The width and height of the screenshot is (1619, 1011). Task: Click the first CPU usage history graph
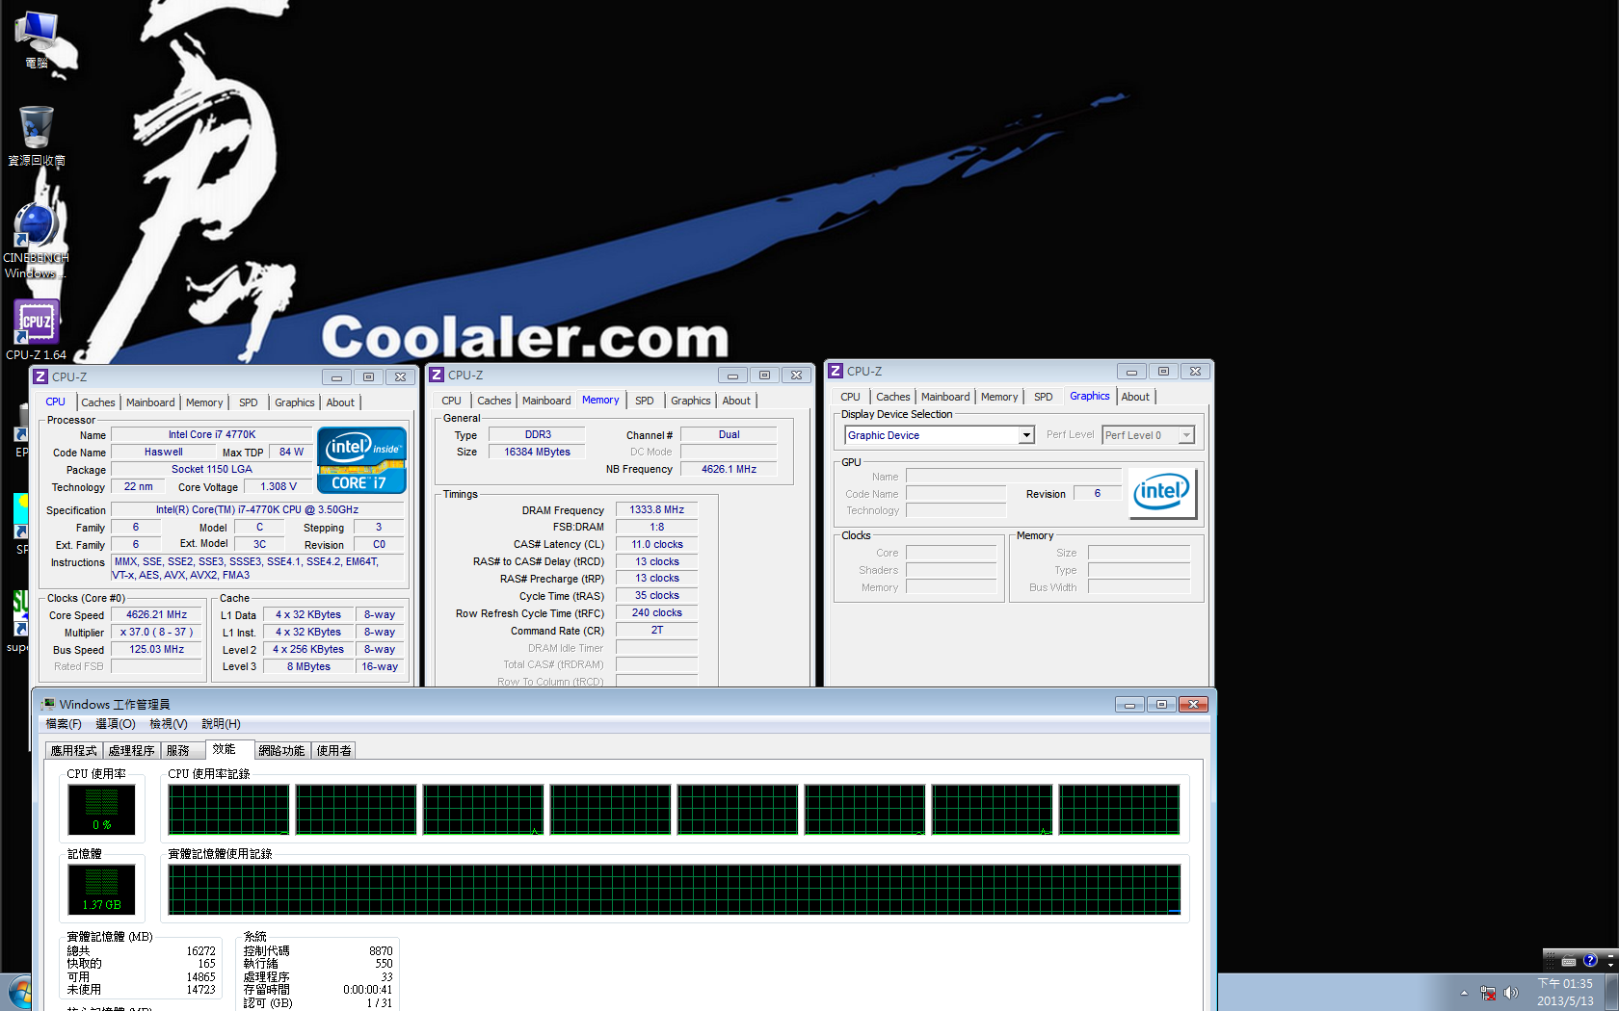[228, 809]
